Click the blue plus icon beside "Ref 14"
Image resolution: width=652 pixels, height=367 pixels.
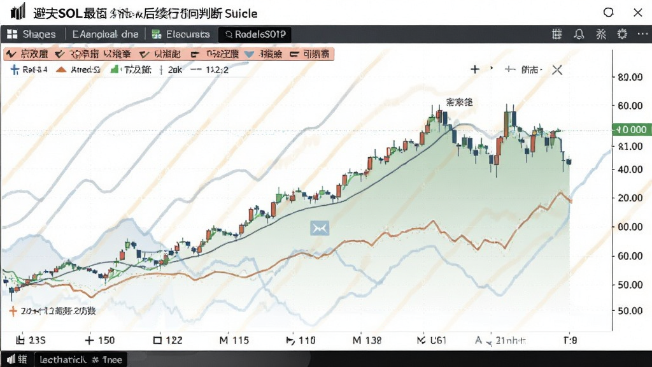(x=15, y=70)
